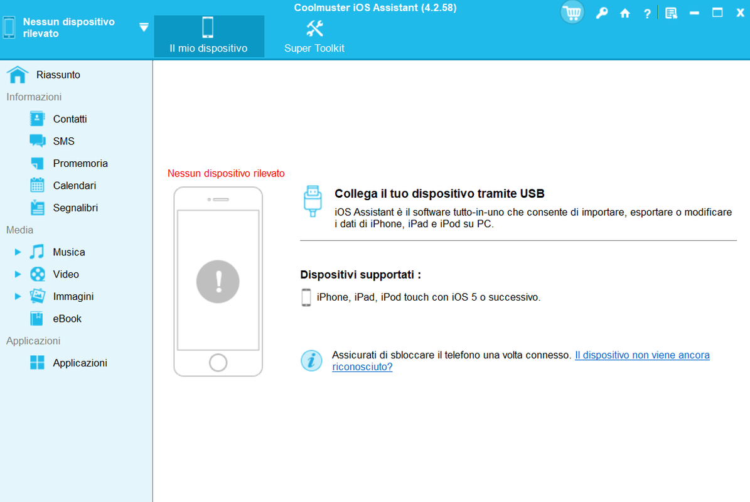Click the SMS speech bubble icon
This screenshot has height=502, width=750.
[37, 141]
